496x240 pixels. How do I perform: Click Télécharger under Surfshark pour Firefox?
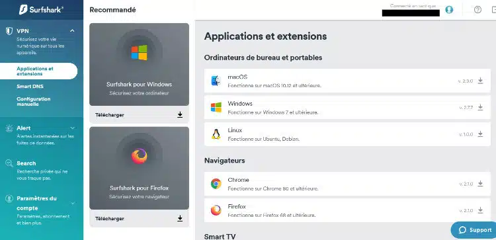click(x=109, y=218)
